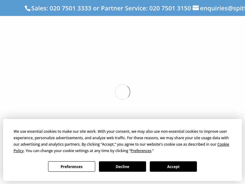Click the "Sales:" label in the blue bar
Screen dimensions: 245x184
40,8
